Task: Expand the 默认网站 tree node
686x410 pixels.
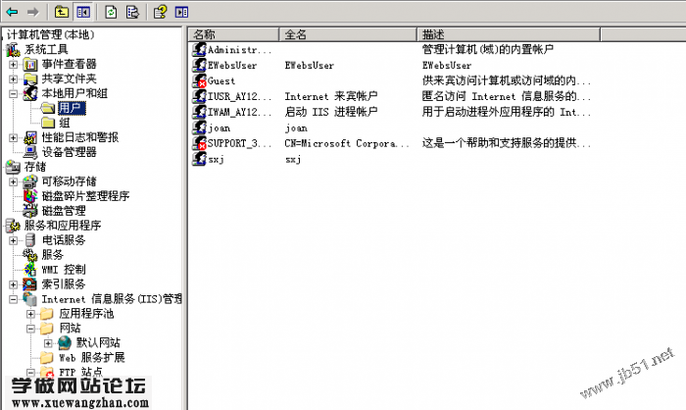Action: (x=47, y=343)
